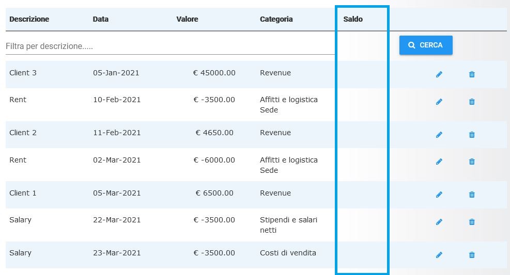
Task: Select the Saldo column header
Action: (x=353, y=20)
